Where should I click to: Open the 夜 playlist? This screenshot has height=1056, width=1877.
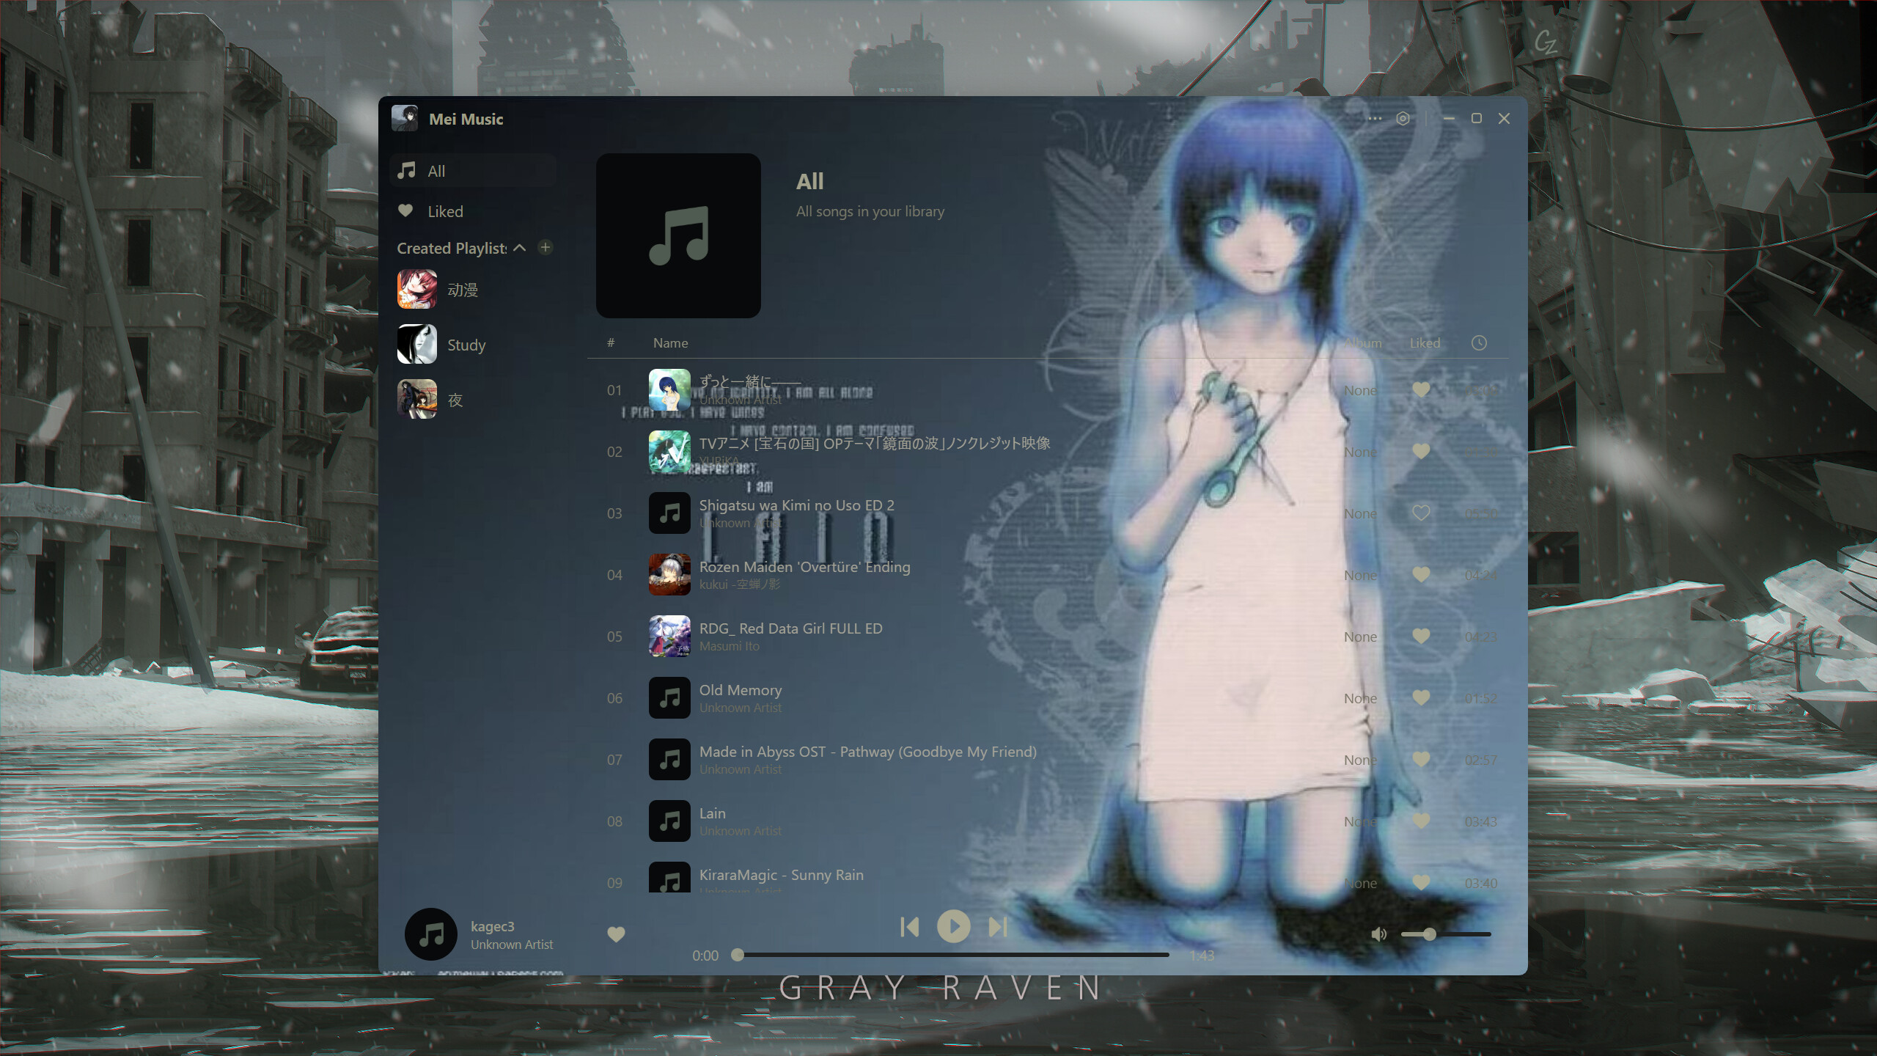473,400
